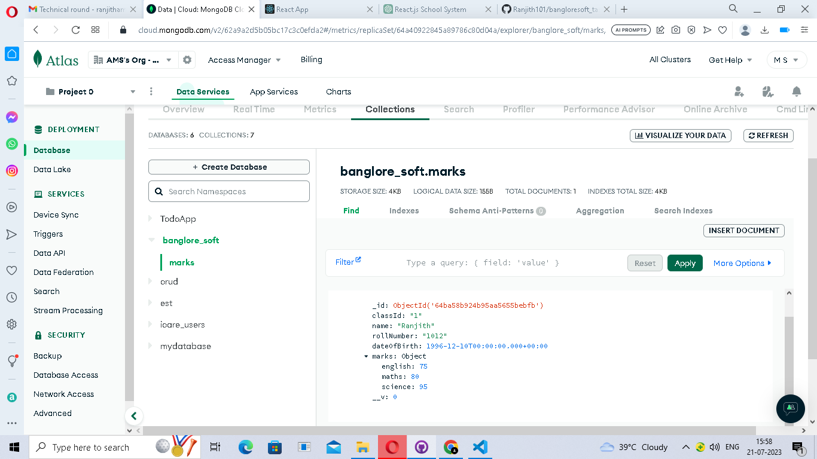817x459 pixels.
Task: Switch to the Aggregation tab
Action: click(600, 210)
